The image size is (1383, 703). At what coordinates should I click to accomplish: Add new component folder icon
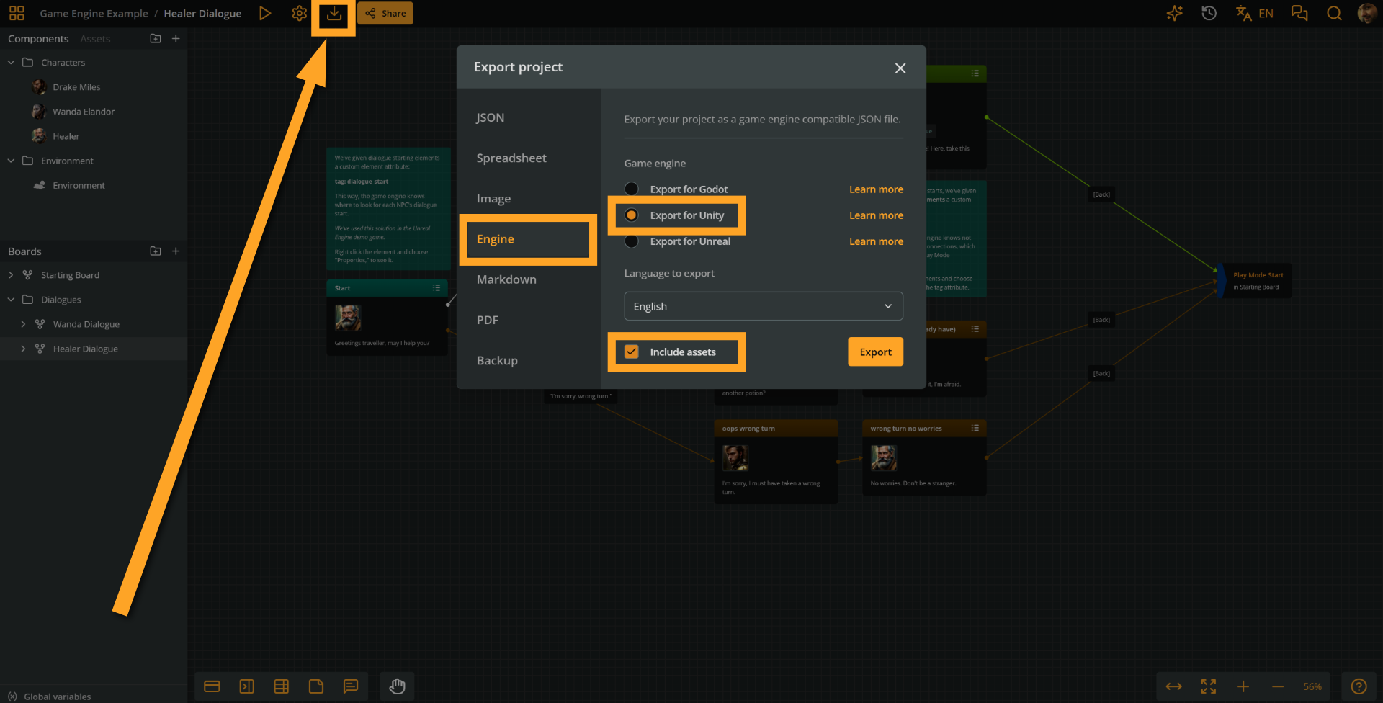[x=156, y=38]
